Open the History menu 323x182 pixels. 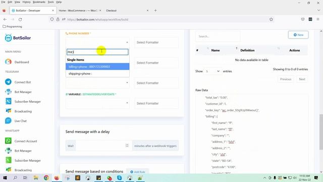click(x=26, y=2)
